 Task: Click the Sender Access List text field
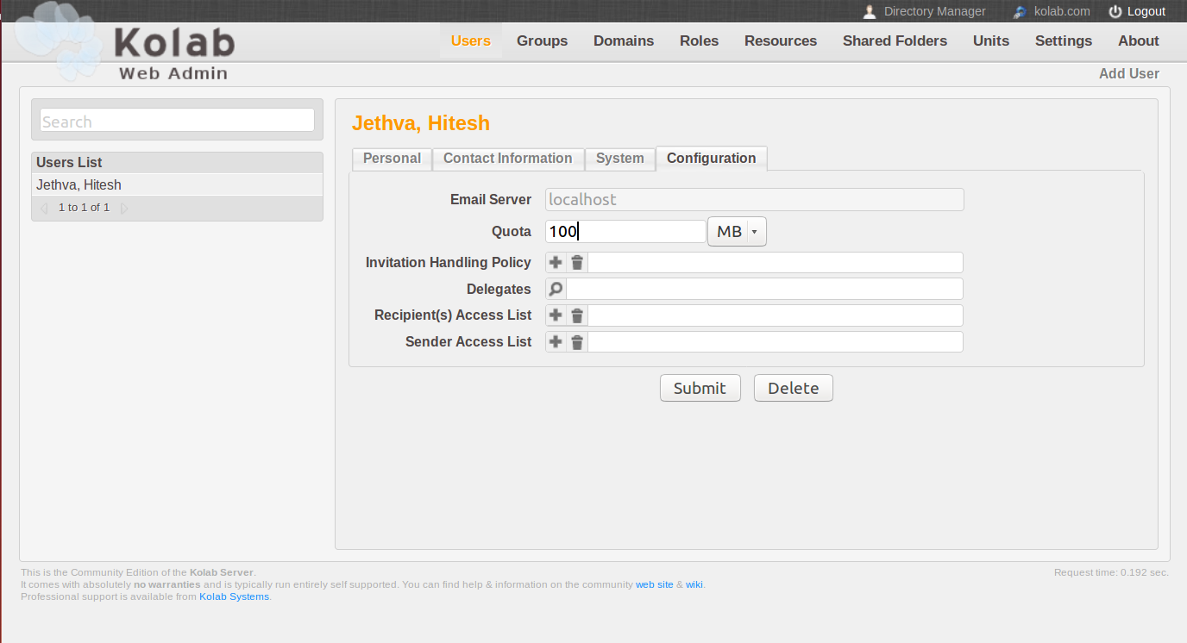point(776,342)
